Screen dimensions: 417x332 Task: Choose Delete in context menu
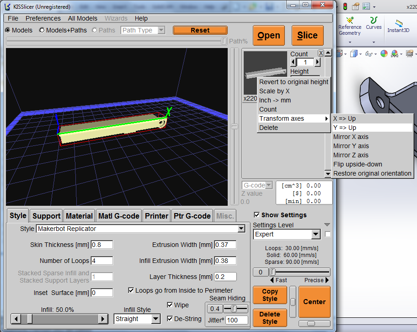point(294,128)
